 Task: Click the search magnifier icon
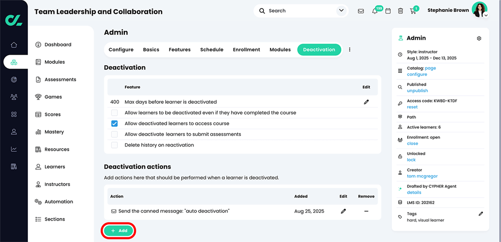[x=262, y=11]
